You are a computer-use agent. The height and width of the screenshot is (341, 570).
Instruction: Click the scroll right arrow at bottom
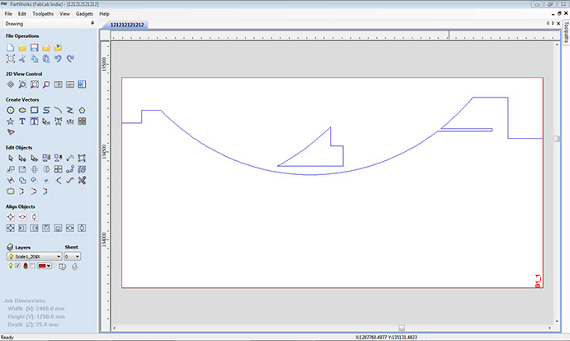point(549,328)
